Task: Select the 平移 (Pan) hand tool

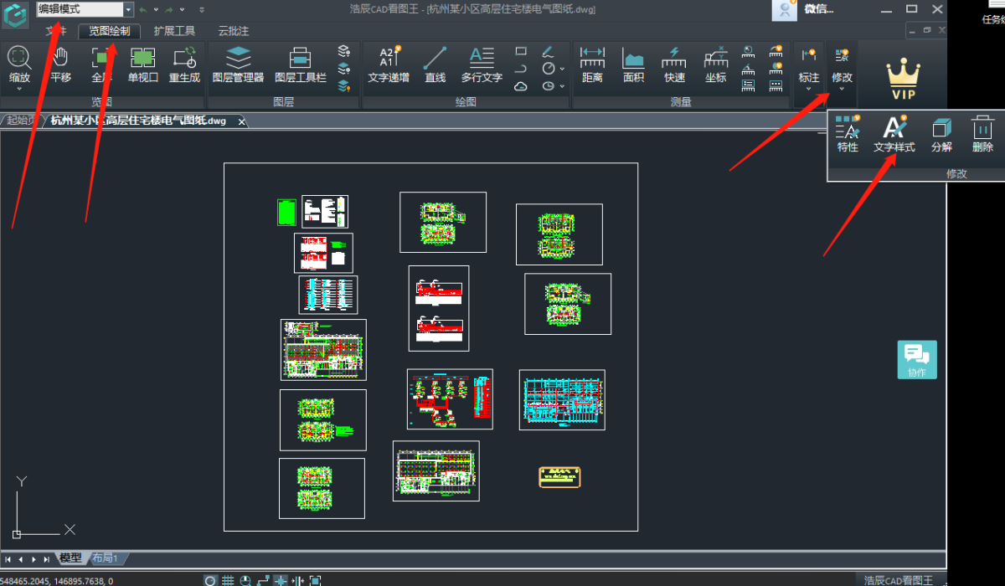Action: pos(60,65)
